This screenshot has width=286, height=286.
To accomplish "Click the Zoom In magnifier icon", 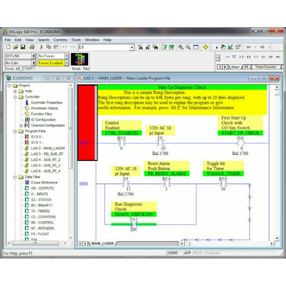I will tap(181, 47).
